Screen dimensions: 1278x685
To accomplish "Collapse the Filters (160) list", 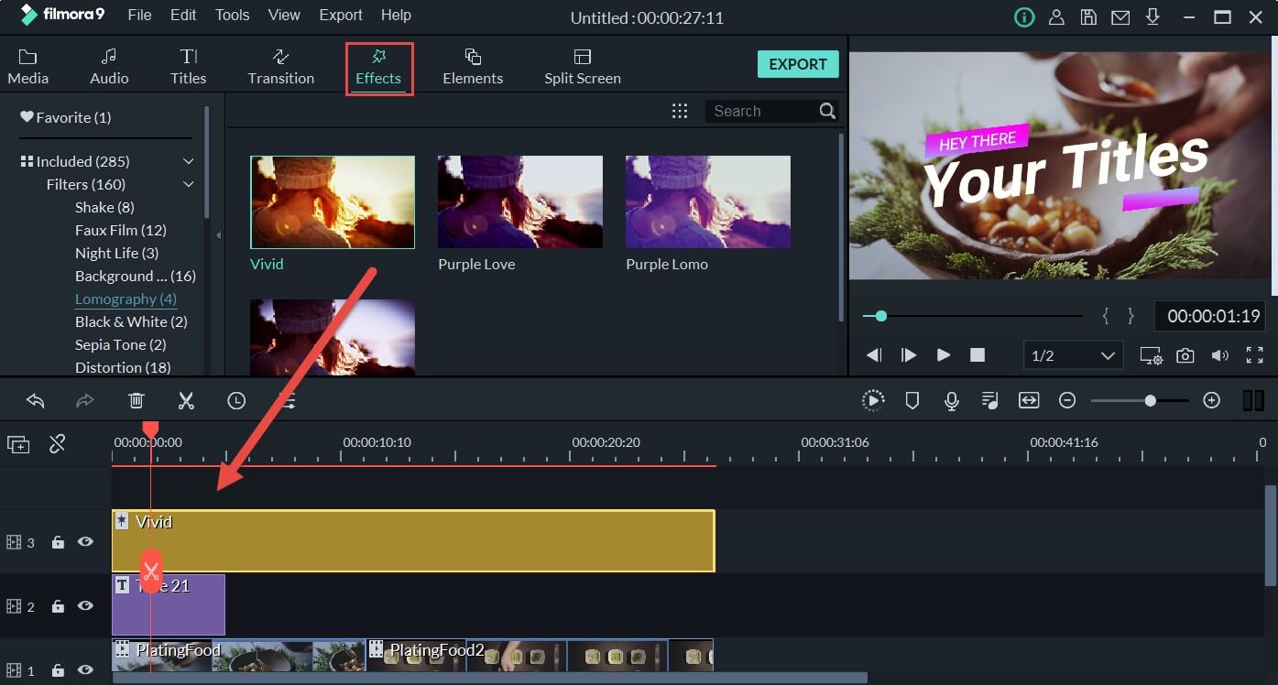I will point(188,184).
